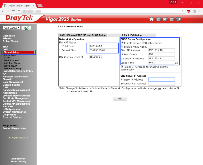Open LAN Port Mirror
Image resolution: width=203 pixels, height=165 pixels.
tap(12, 63)
